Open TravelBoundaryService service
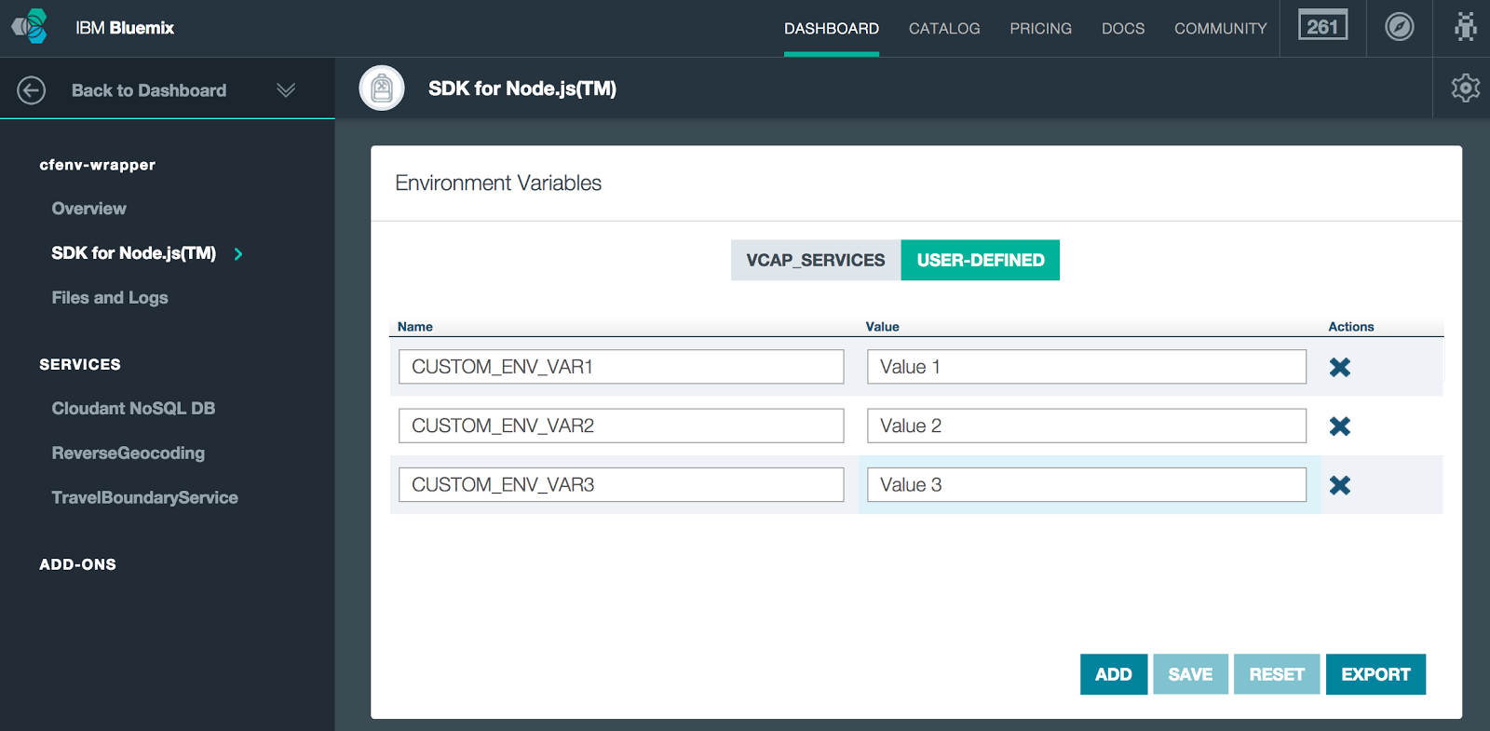Screen dimensions: 1490x731 (144, 498)
